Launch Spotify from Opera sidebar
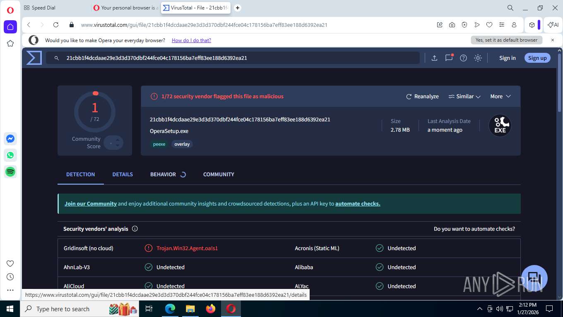The image size is (563, 317). (10, 172)
